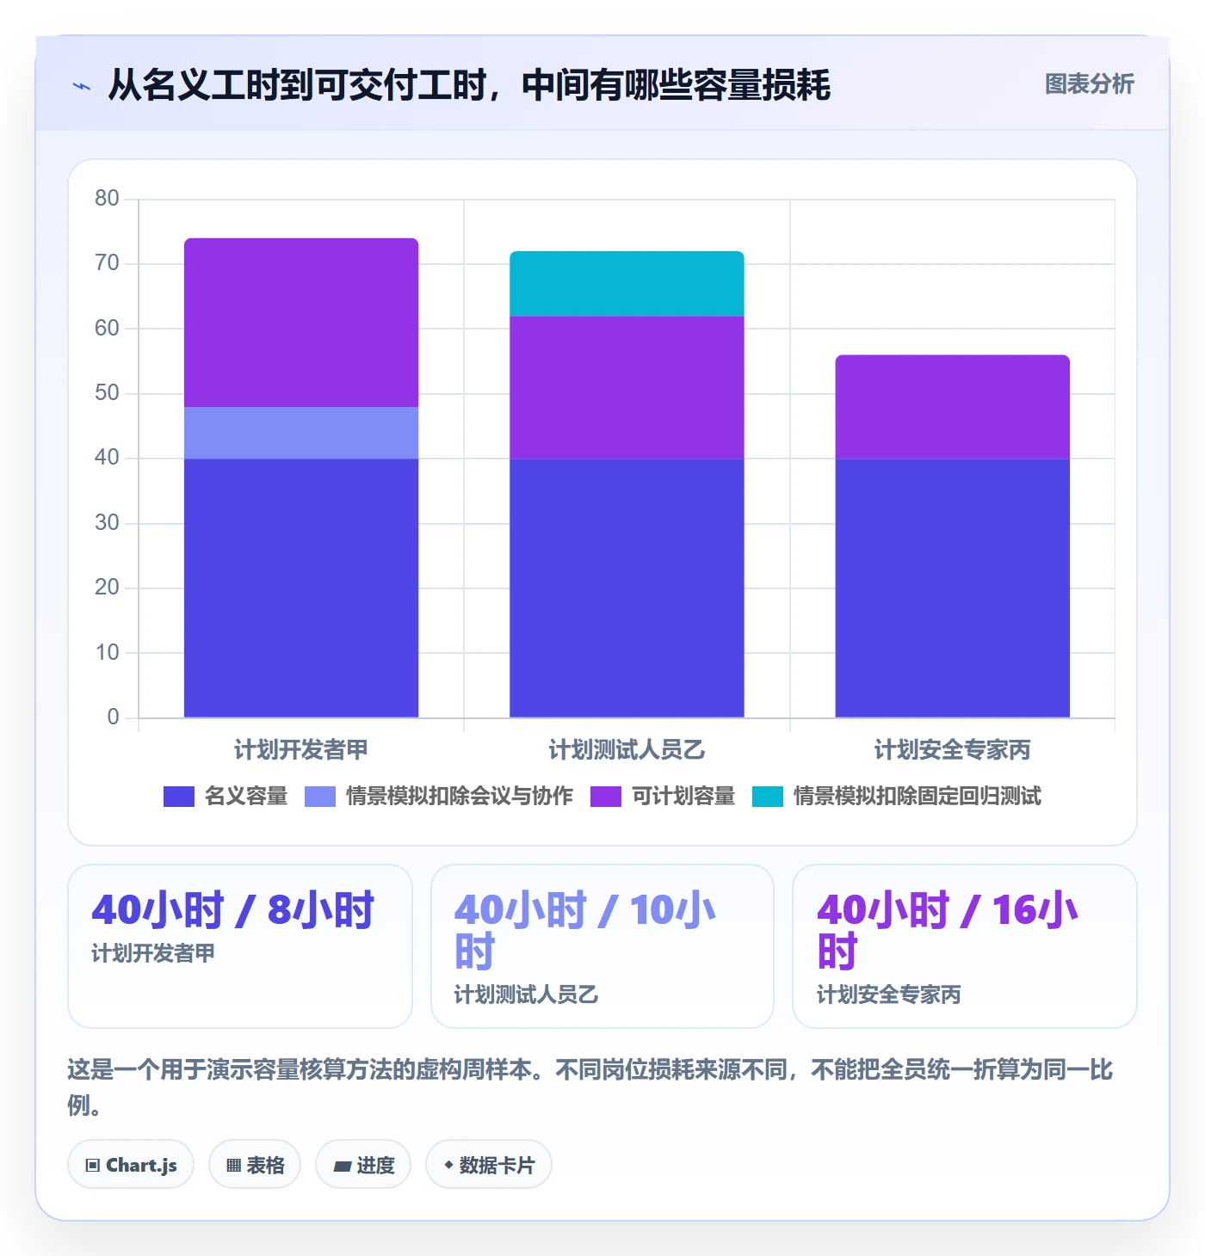Screen dimensions: 1205x1256
Task: Click the 40小时 / 10小时 card value
Action: (x=585, y=931)
